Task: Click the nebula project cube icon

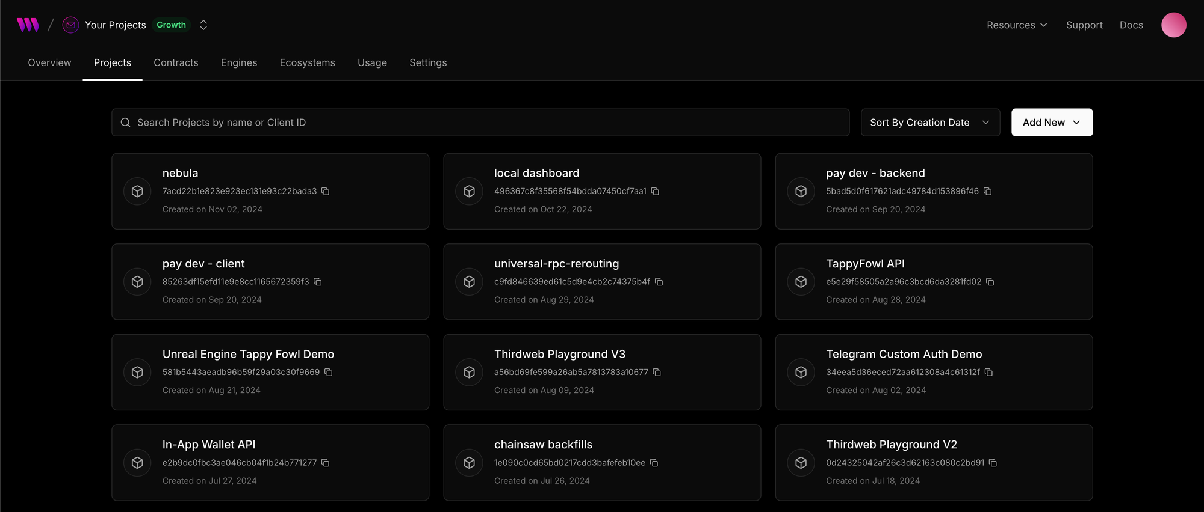Action: 137,191
